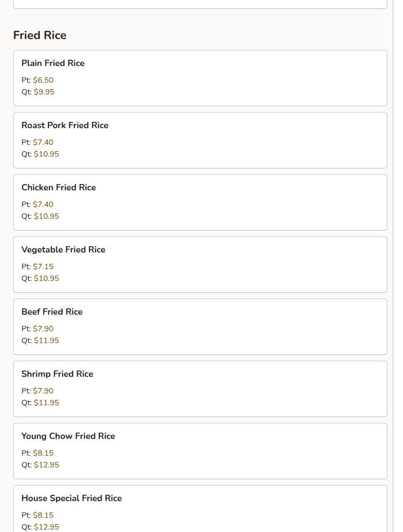Open the Young Chow Fried Rice item

(68, 436)
